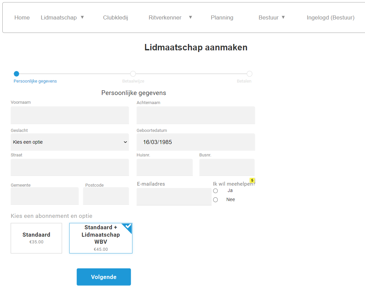Choose the Standaard €35.00 subscription card

click(36, 238)
